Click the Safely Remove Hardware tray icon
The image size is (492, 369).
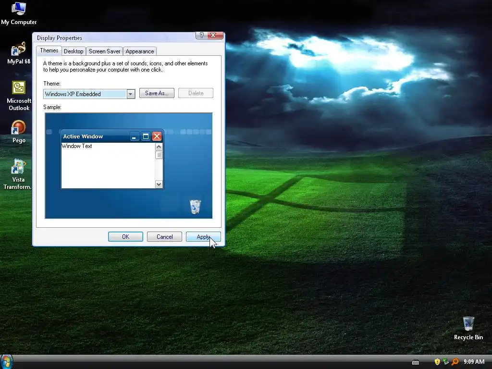point(446,362)
